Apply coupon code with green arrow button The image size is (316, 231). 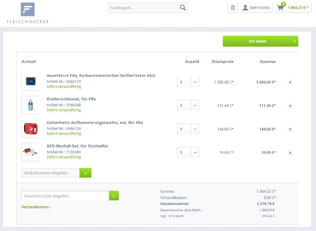click(x=114, y=196)
